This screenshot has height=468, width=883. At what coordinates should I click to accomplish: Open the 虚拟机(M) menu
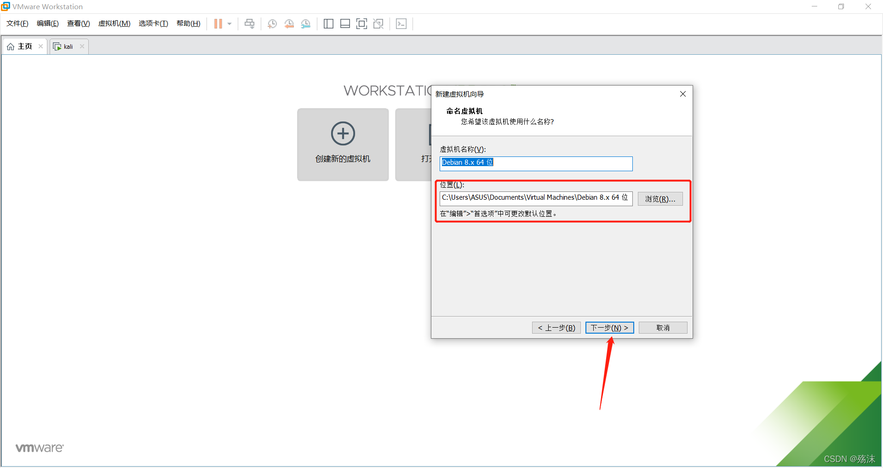coord(114,23)
